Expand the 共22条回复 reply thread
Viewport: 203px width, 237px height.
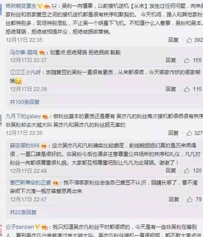pos(23,212)
